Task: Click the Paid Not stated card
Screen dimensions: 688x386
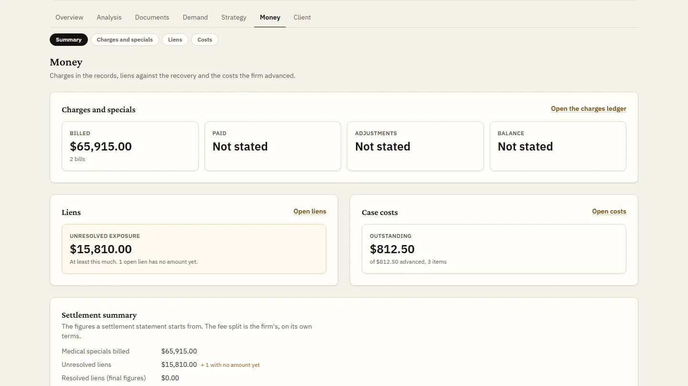Action: coord(273,146)
